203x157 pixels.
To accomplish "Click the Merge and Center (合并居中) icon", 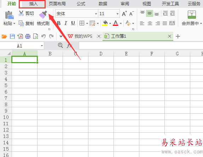I will [192, 14].
